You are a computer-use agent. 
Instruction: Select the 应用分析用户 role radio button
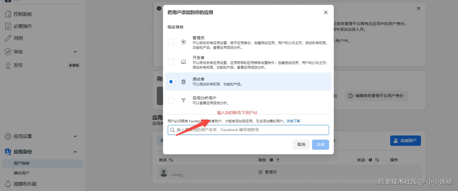click(171, 100)
